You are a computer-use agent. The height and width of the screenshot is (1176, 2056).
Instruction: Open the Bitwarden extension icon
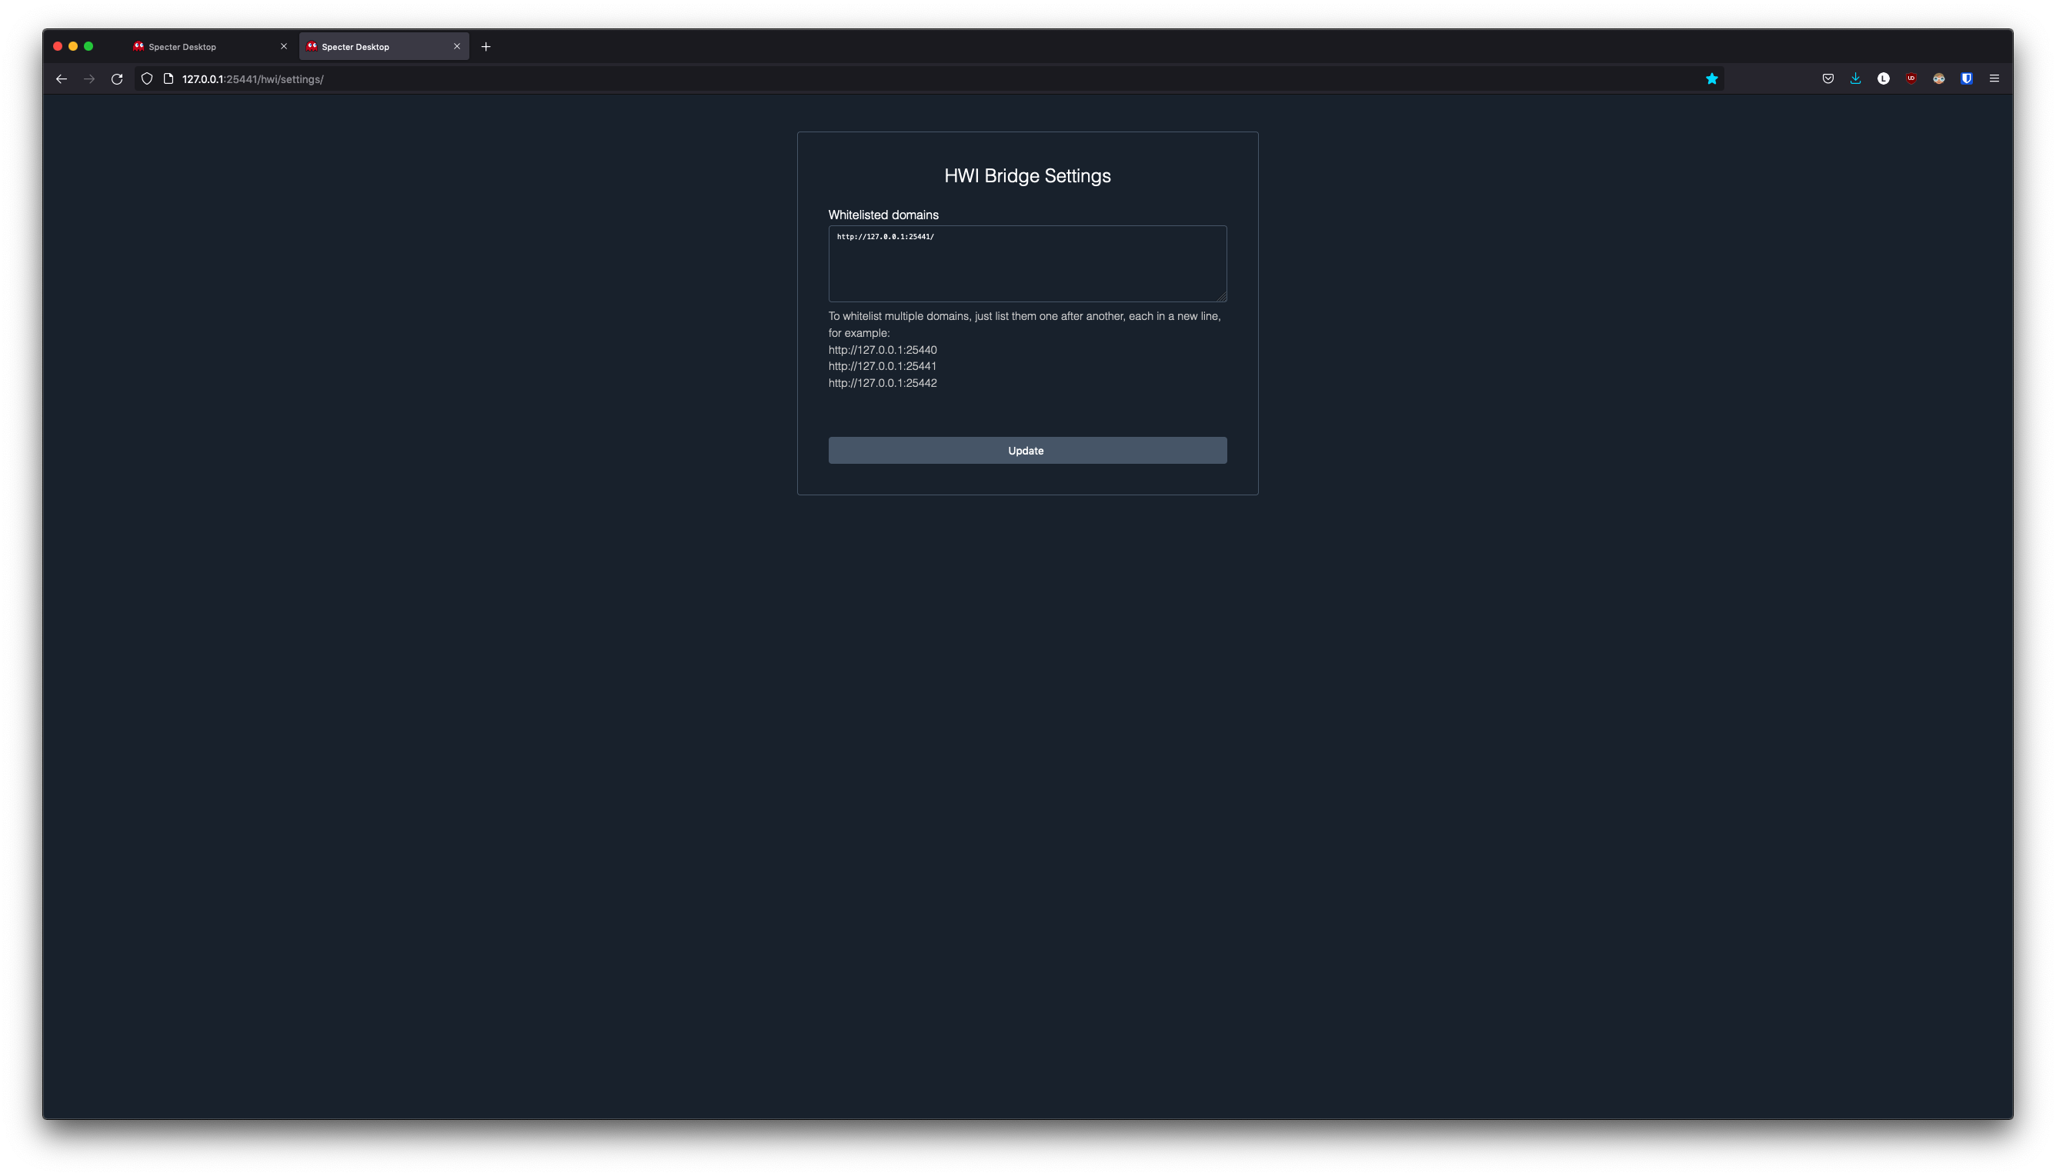(x=1966, y=79)
